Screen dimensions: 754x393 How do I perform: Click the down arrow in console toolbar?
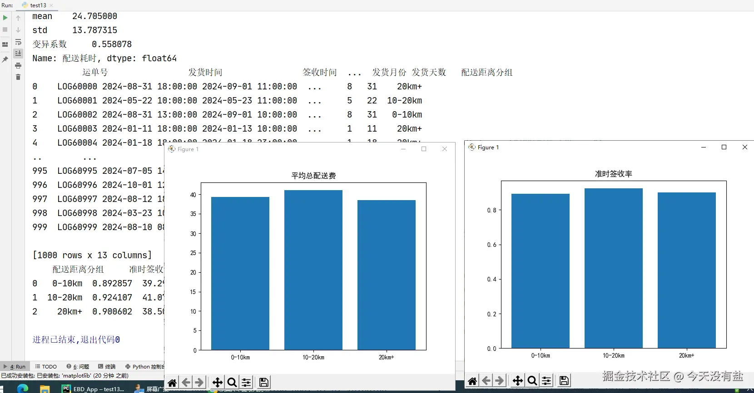point(18,29)
